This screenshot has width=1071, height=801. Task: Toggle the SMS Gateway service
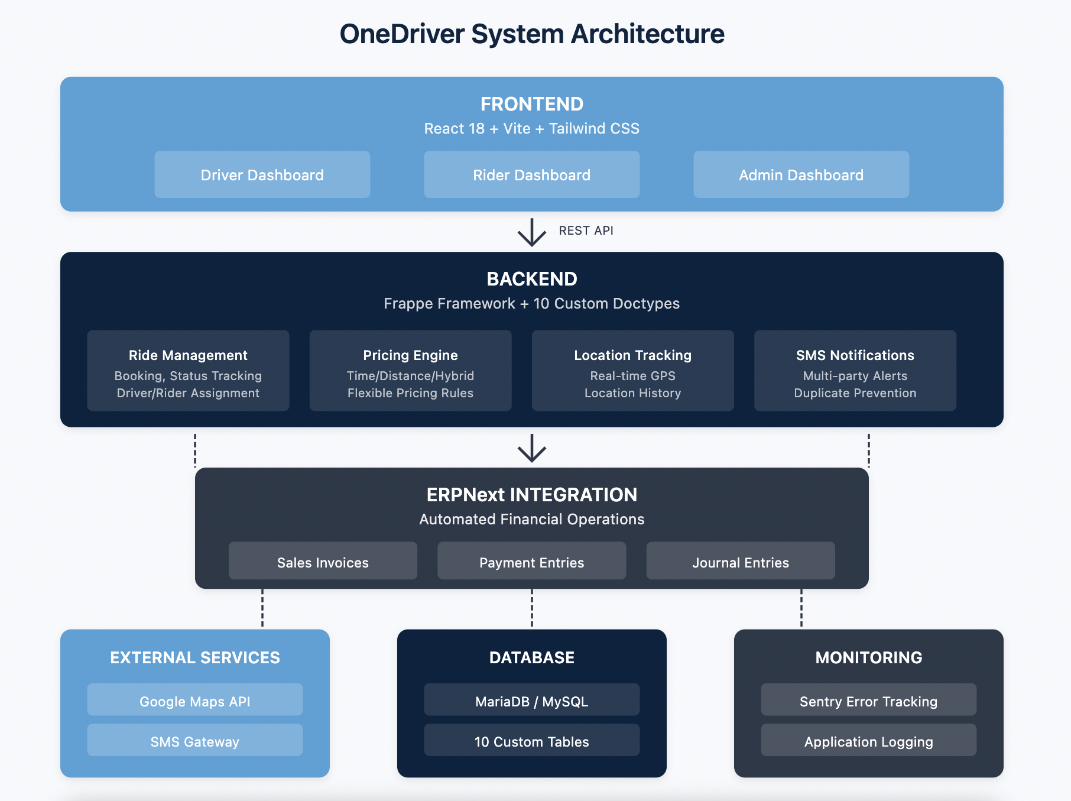(x=194, y=741)
